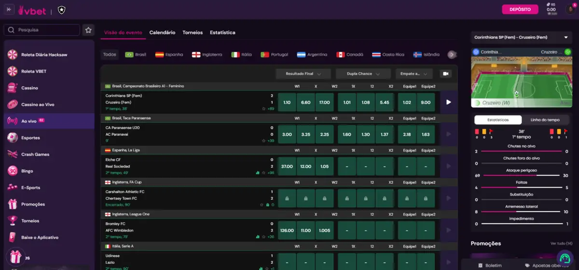Select W1 odds 126.00 for Bromley FC
The height and width of the screenshot is (270, 579).
287,231
